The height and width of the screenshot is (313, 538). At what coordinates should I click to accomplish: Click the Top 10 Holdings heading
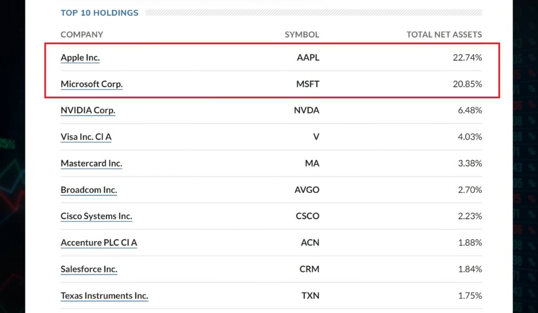pyautogui.click(x=99, y=13)
